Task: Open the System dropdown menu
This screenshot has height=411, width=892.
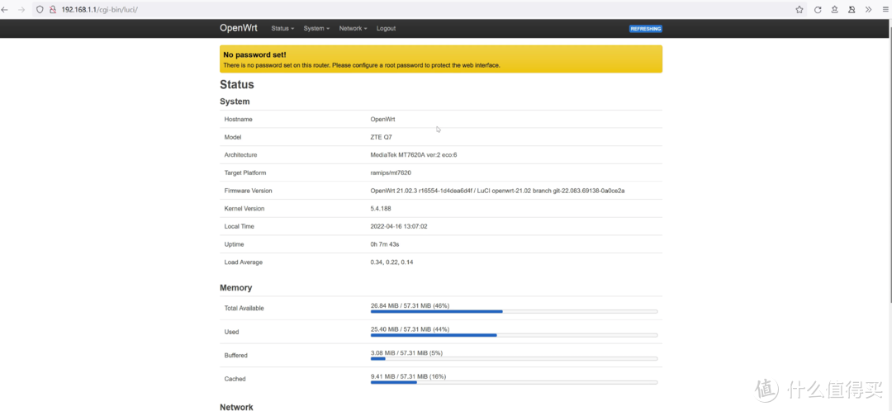Action: tap(316, 28)
